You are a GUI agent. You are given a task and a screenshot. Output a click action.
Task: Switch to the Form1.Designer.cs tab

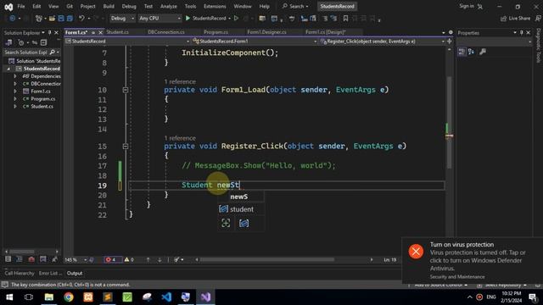[x=266, y=32]
